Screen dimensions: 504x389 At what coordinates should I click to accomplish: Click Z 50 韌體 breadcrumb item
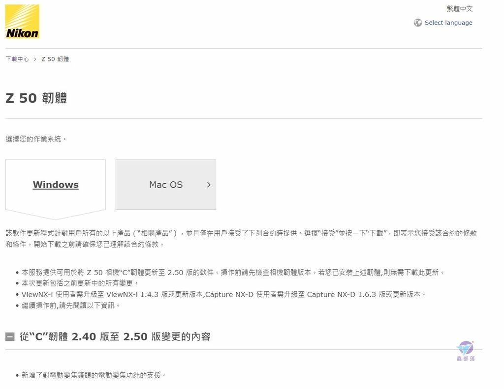55,59
